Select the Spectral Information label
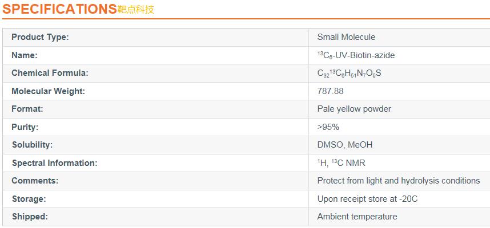Viewport: 490px width, 228px height. [55, 163]
